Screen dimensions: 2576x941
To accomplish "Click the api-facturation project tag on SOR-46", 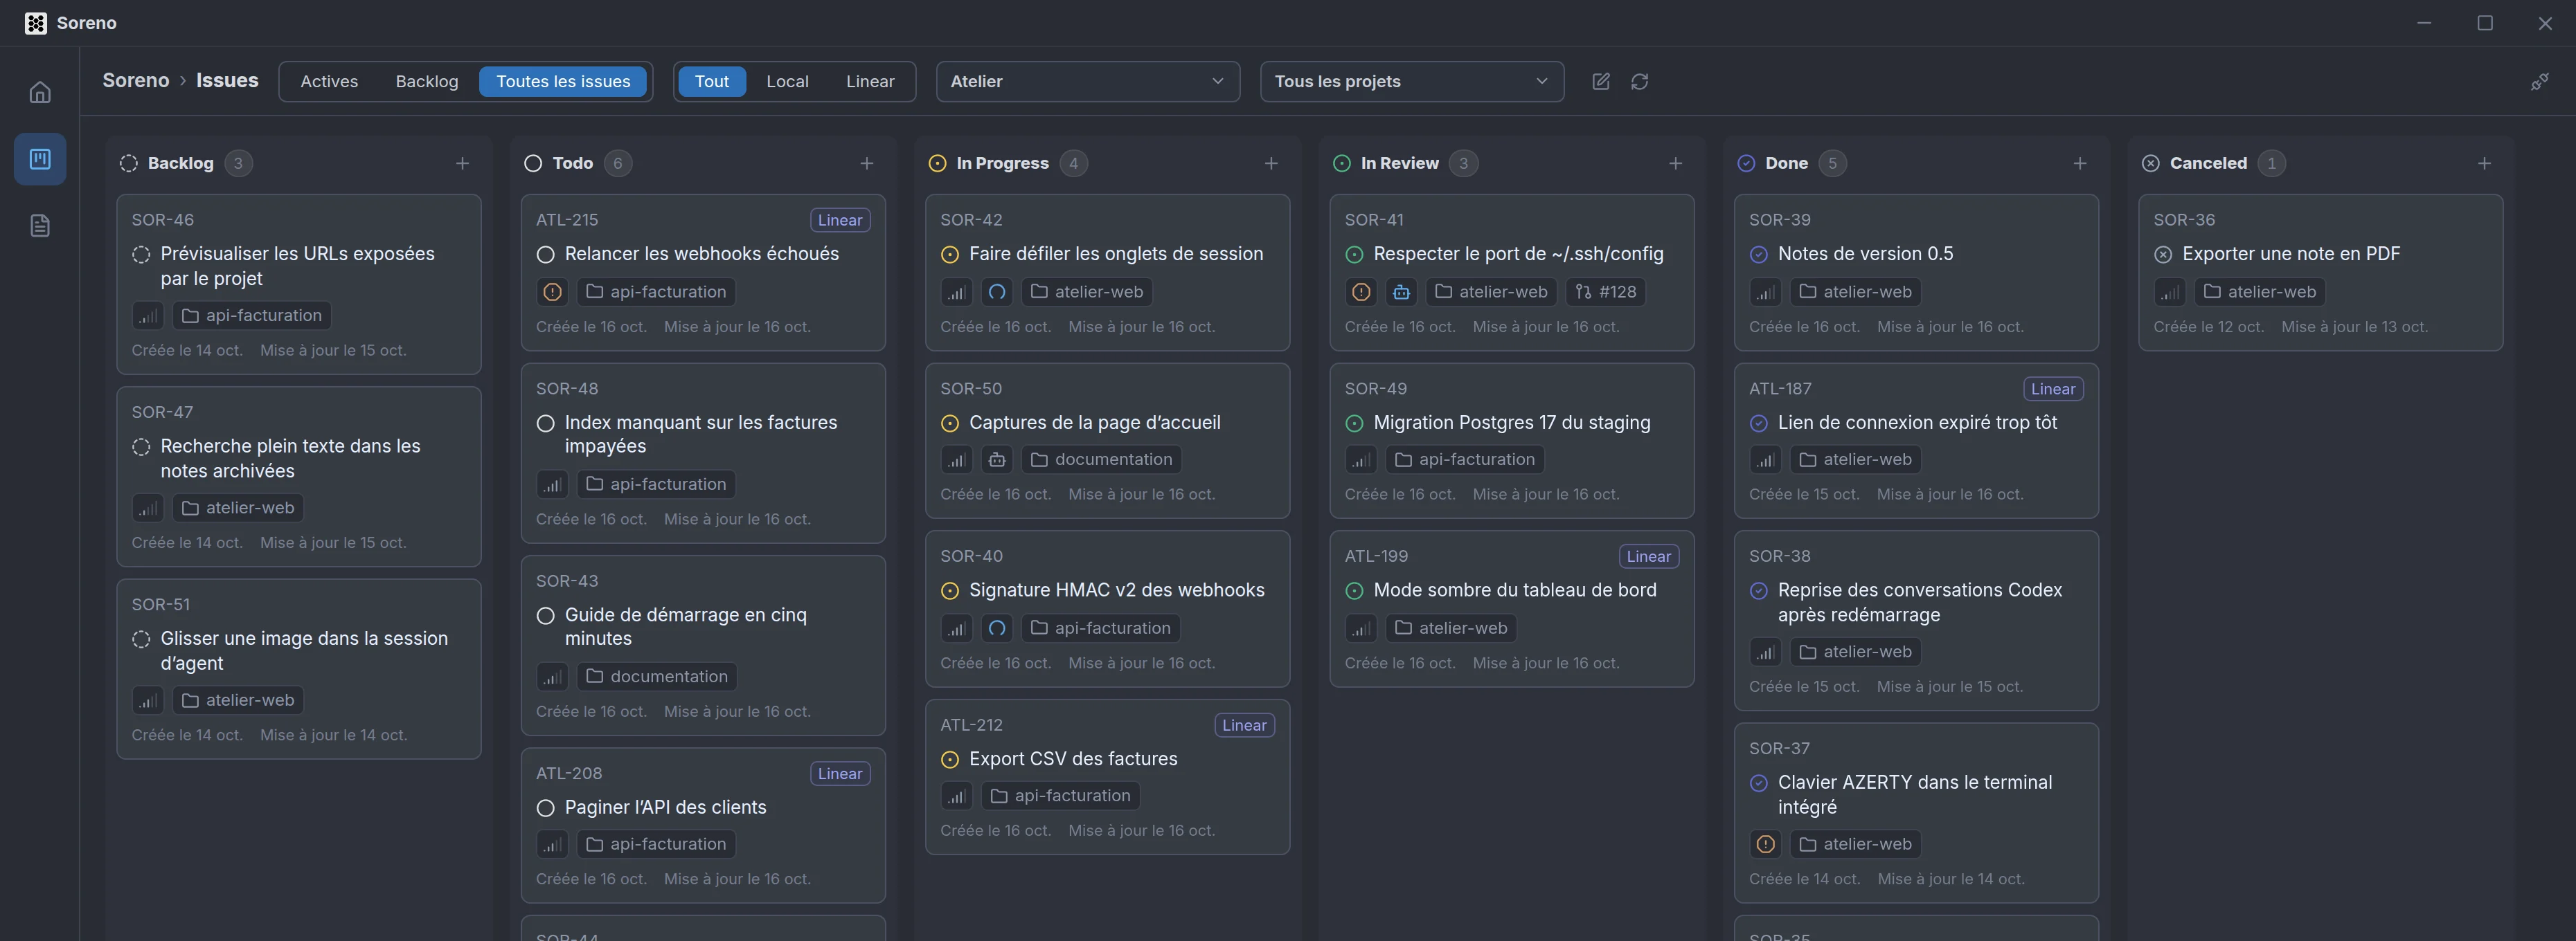I will click(252, 316).
